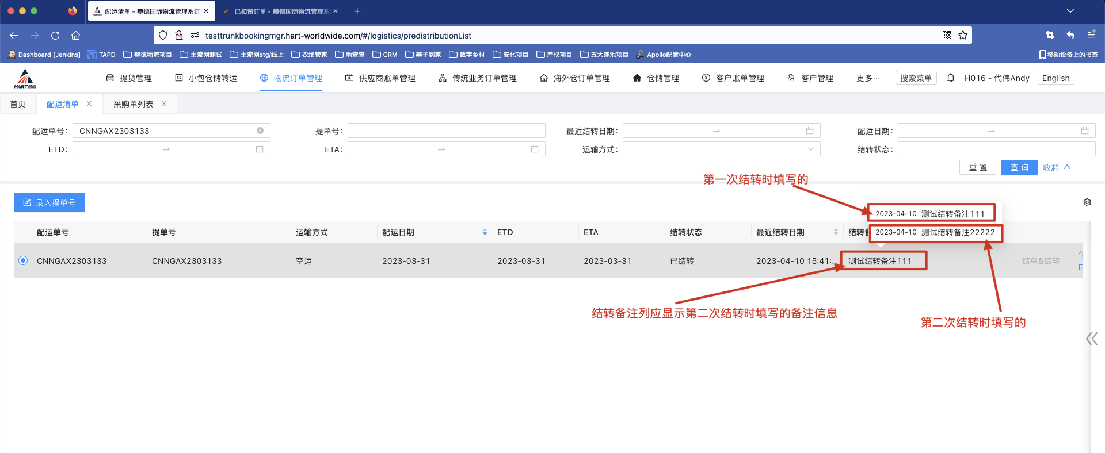
Task: Open the 运输方式 dropdown
Action: pyautogui.click(x=721, y=149)
